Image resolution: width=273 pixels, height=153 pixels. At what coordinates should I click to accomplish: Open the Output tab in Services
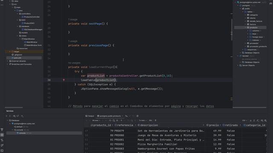90,116
